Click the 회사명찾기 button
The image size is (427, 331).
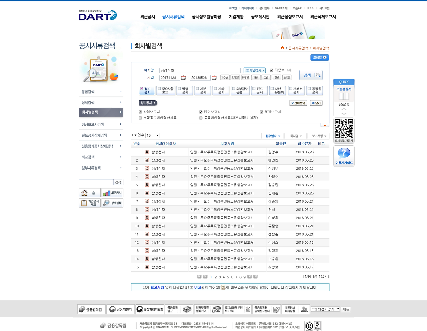coord(254,70)
